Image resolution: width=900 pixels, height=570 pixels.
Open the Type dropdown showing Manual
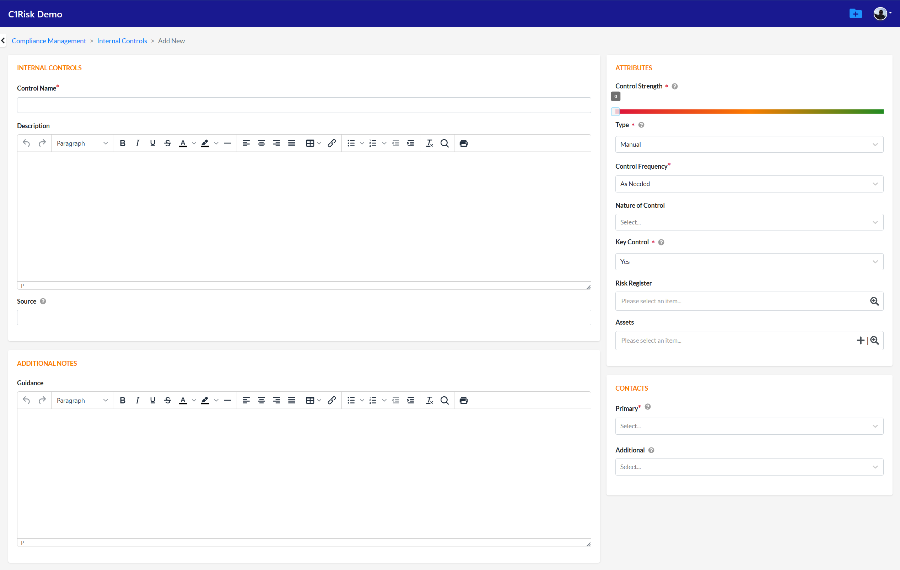pos(749,145)
